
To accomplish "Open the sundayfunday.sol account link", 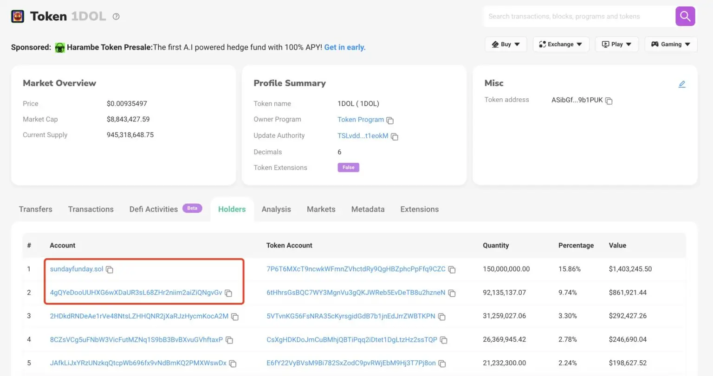I will click(76, 269).
